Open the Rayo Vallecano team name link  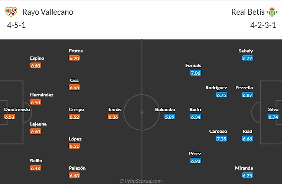click(x=48, y=12)
